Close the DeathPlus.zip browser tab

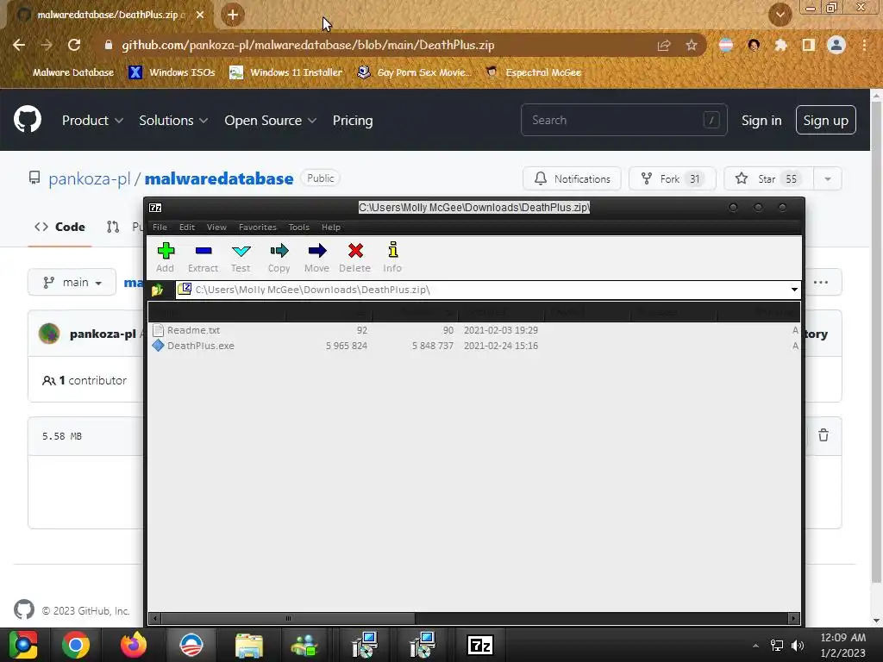click(200, 15)
